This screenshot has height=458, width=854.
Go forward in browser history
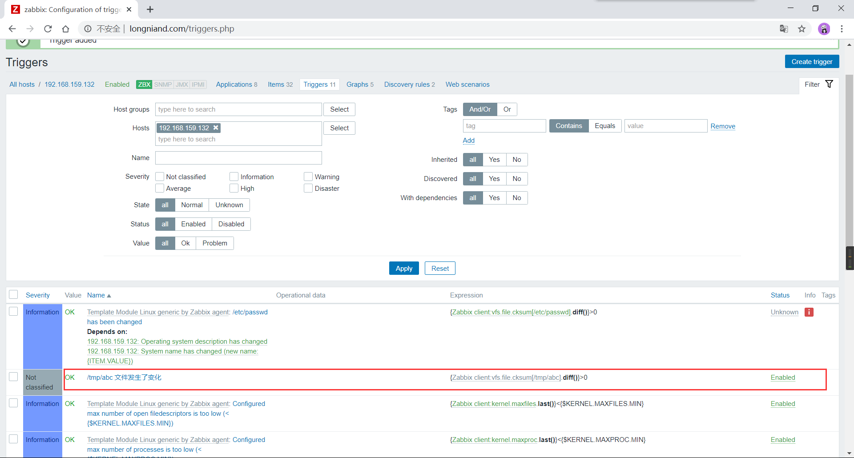(30, 29)
